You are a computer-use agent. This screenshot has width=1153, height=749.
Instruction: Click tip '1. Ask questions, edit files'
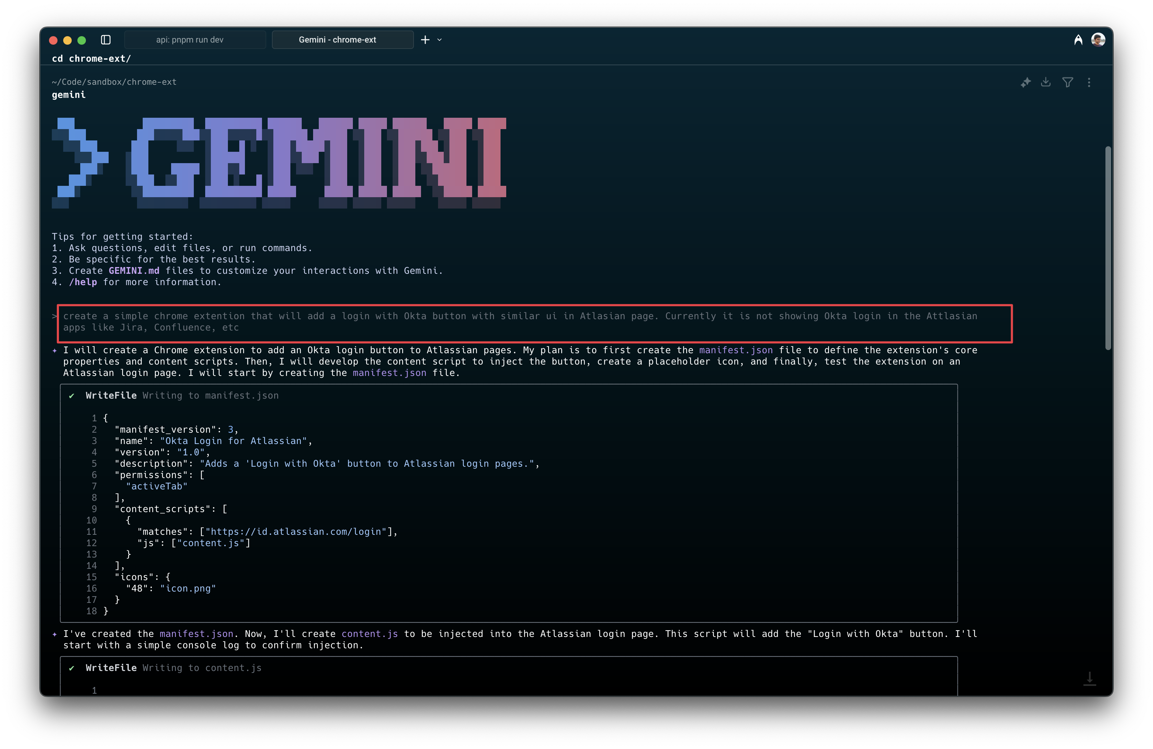182,248
